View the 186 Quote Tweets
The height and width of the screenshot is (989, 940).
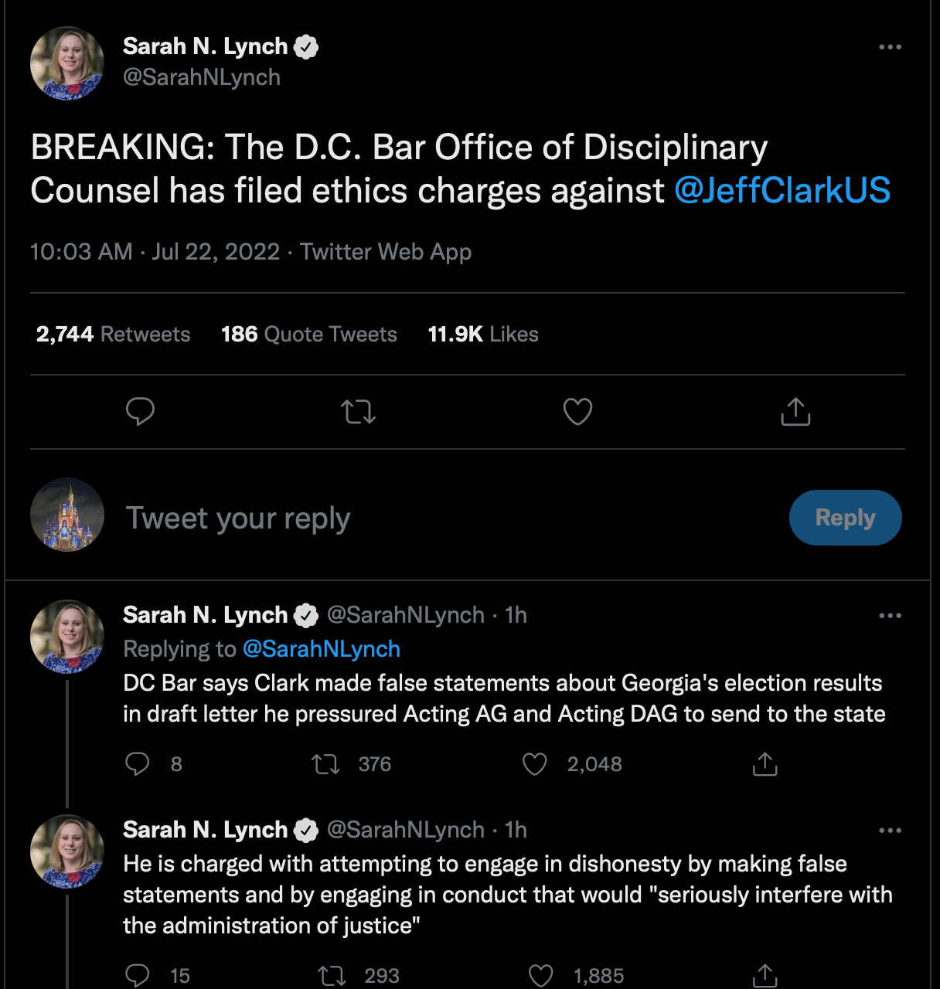click(x=308, y=334)
